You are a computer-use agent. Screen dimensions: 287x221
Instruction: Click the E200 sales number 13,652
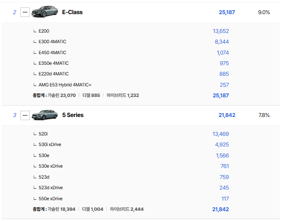(221, 31)
